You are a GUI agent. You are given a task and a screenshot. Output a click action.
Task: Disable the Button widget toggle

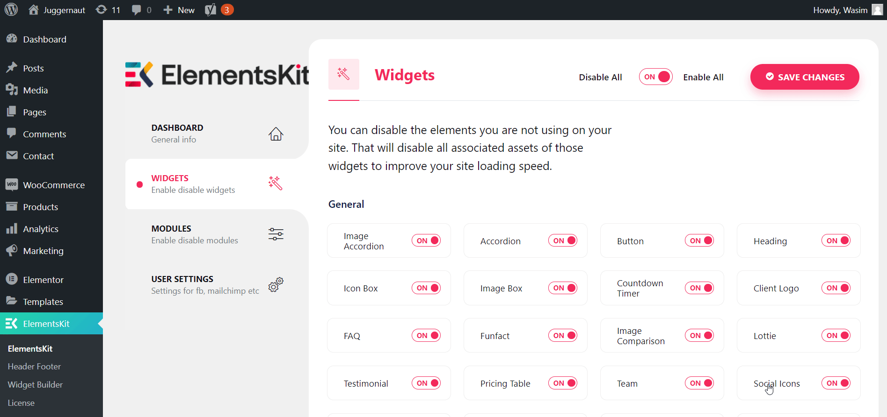pyautogui.click(x=699, y=240)
